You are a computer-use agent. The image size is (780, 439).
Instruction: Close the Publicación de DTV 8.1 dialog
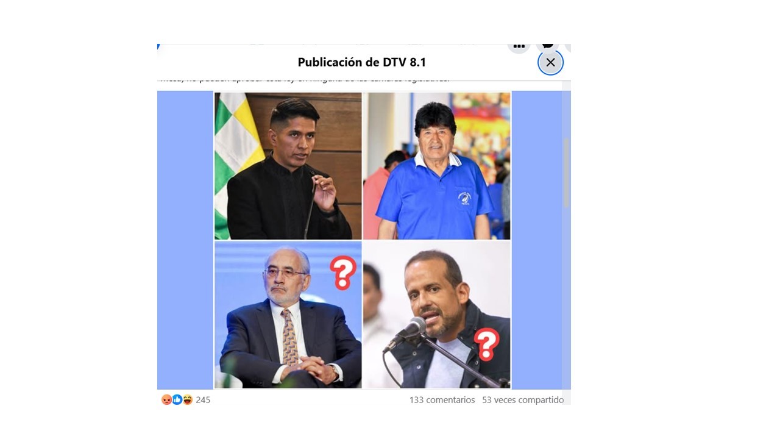point(550,62)
